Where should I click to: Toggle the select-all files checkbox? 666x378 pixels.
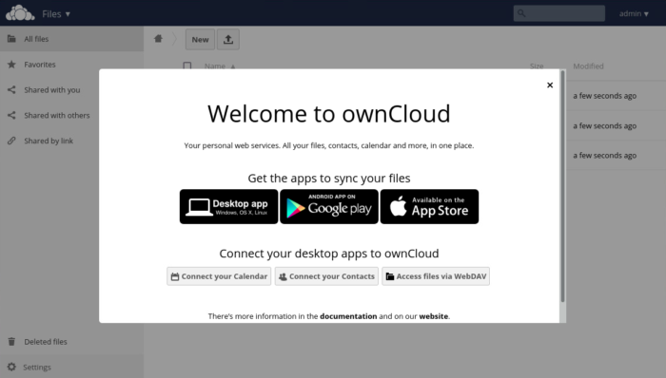pyautogui.click(x=186, y=66)
